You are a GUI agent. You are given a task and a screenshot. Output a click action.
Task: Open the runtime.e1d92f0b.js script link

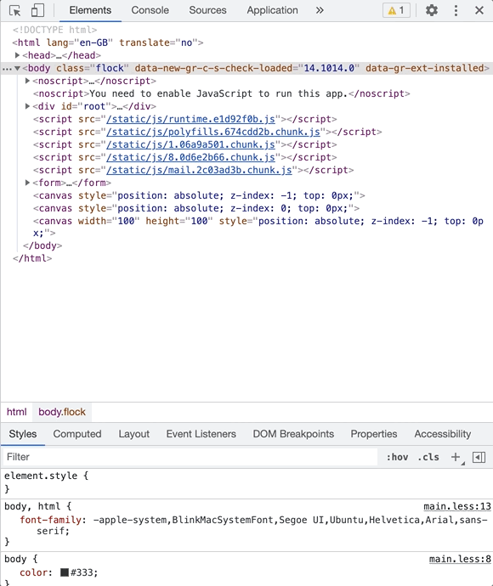point(190,119)
